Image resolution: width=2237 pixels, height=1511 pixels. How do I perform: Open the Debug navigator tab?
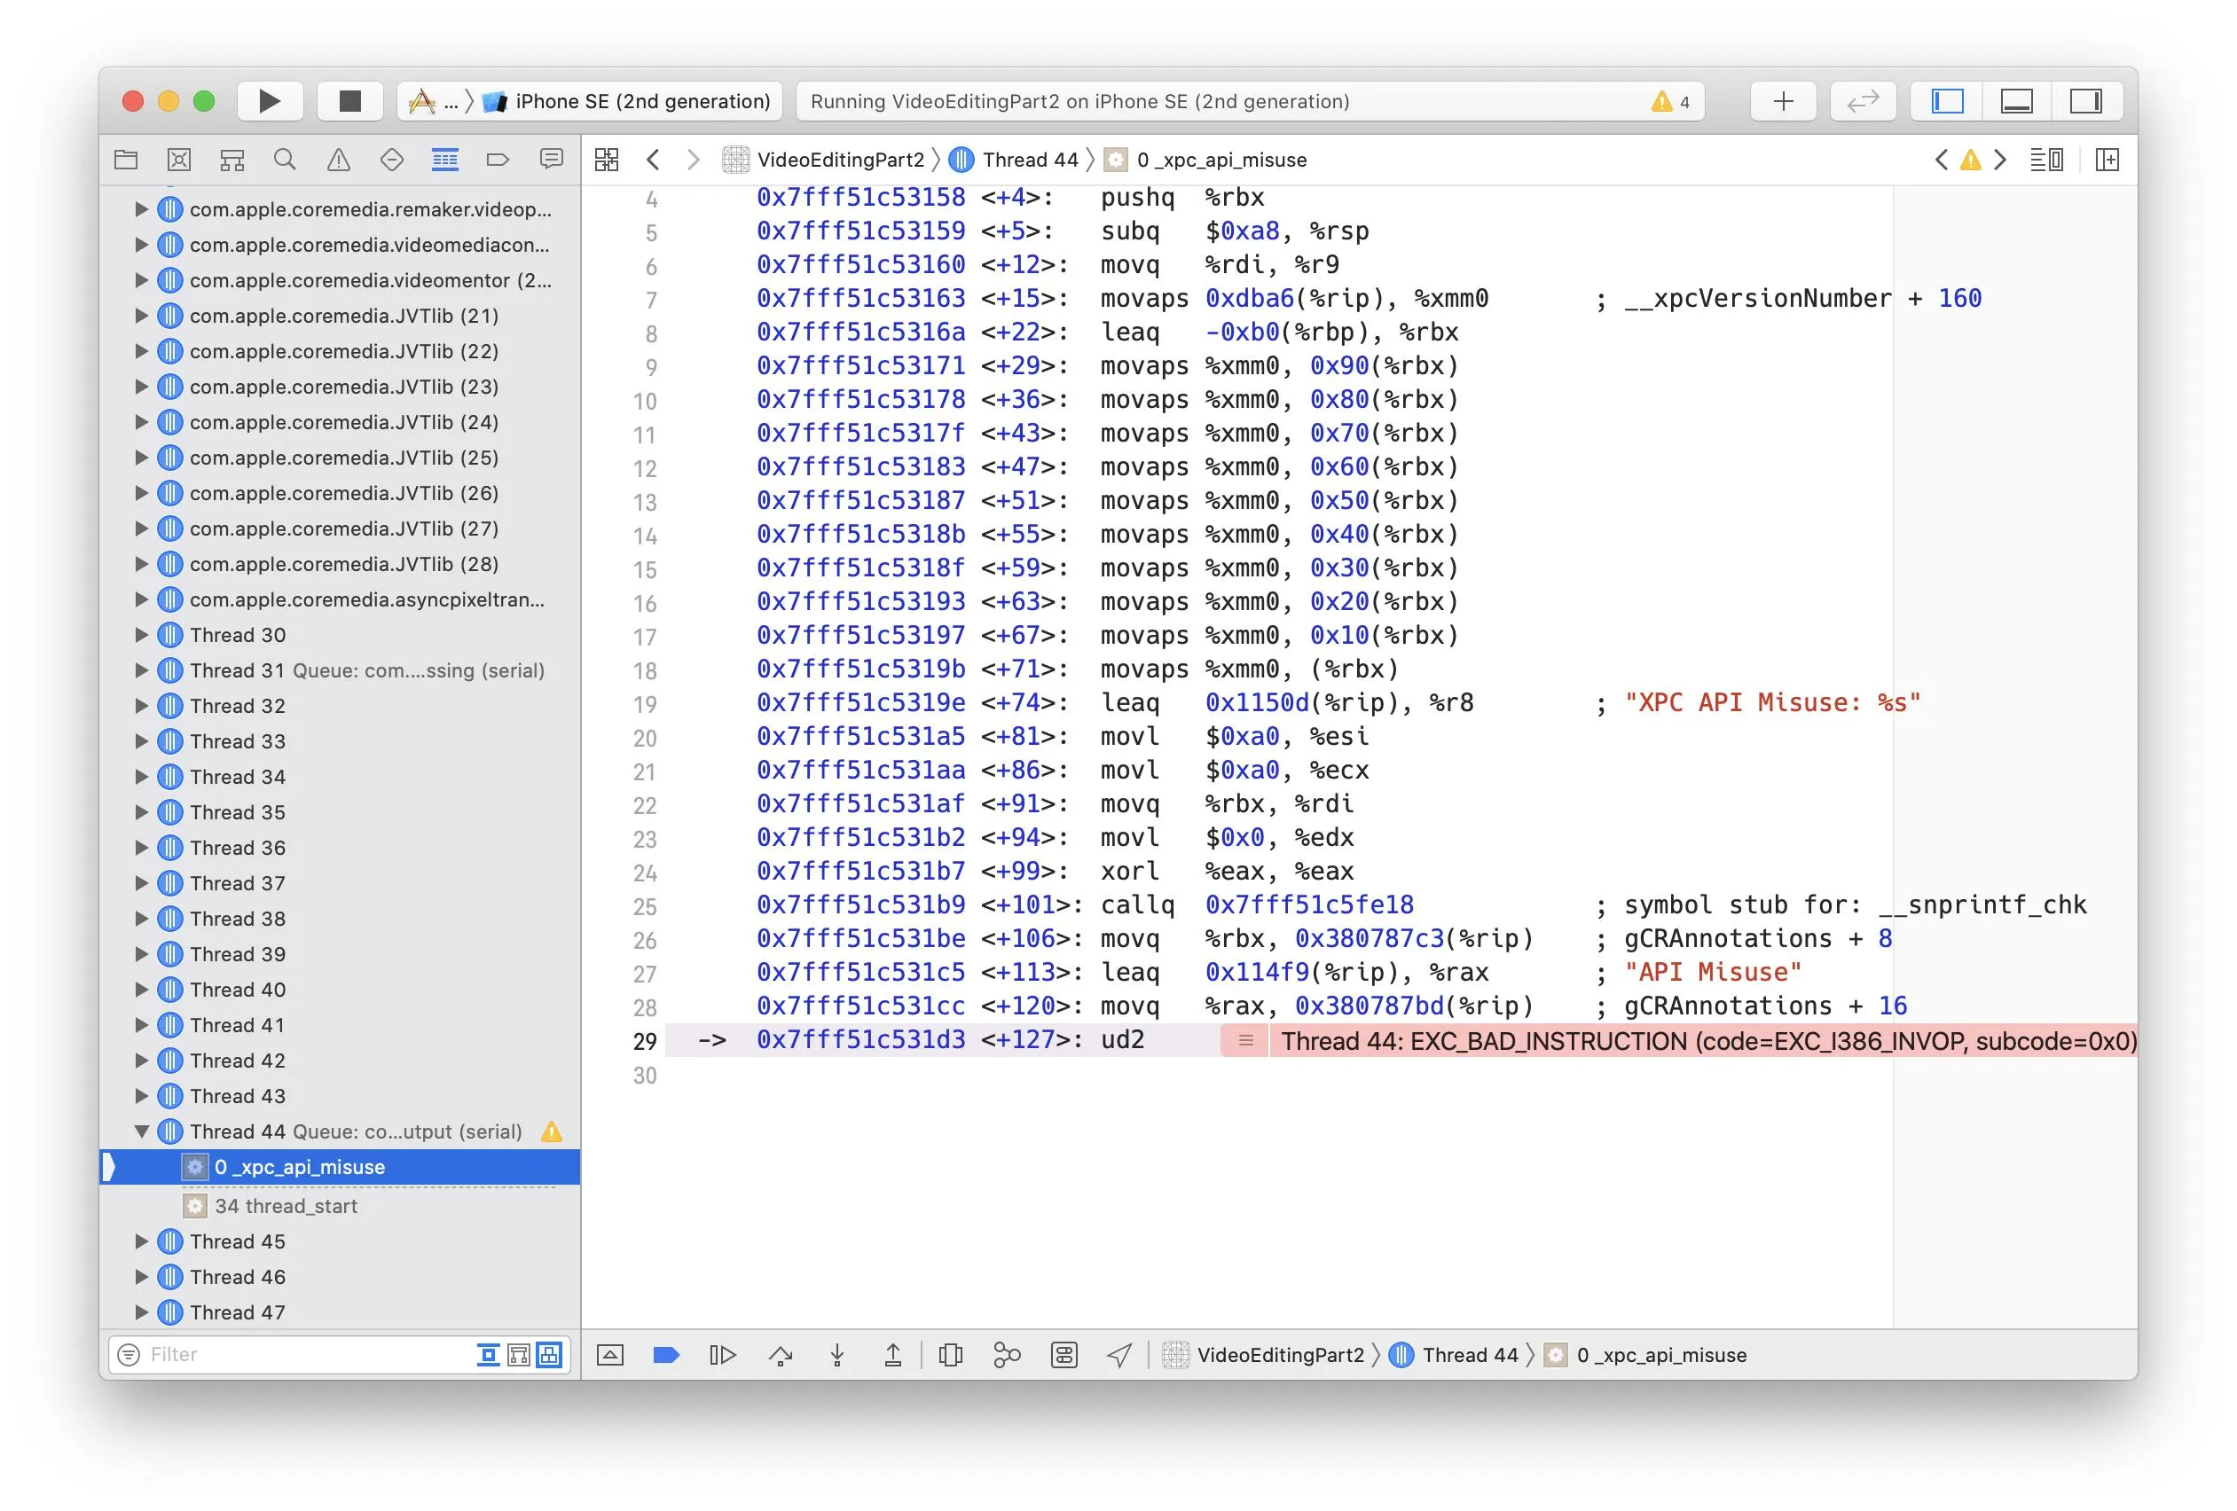[444, 160]
